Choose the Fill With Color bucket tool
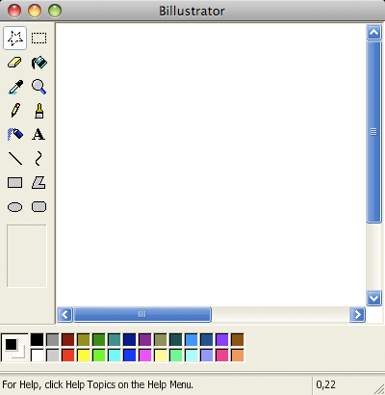Screen dimensions: 385x395 point(38,63)
